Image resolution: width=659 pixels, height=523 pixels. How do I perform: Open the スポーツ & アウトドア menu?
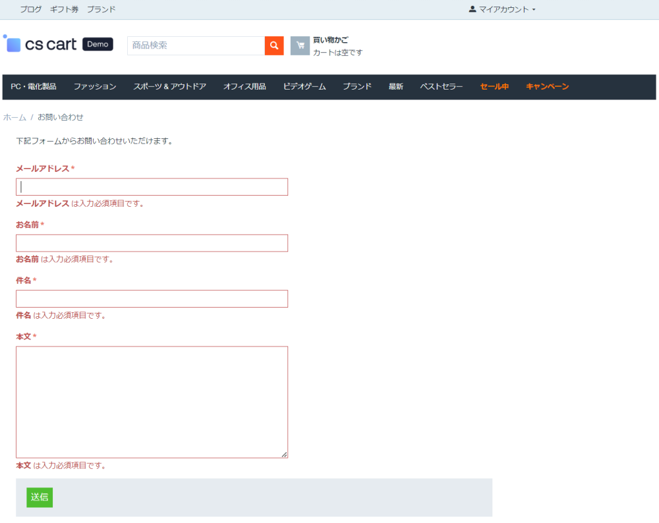(170, 86)
